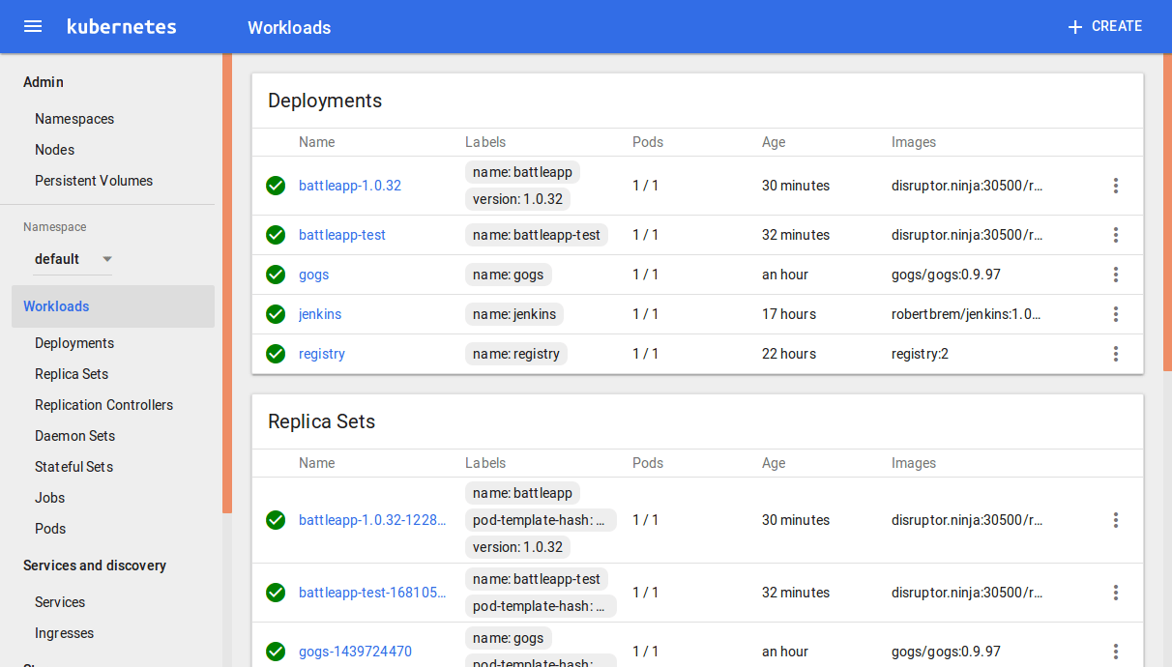The width and height of the screenshot is (1172, 667).
Task: Open the jenkins deployment details link
Action: coord(319,313)
